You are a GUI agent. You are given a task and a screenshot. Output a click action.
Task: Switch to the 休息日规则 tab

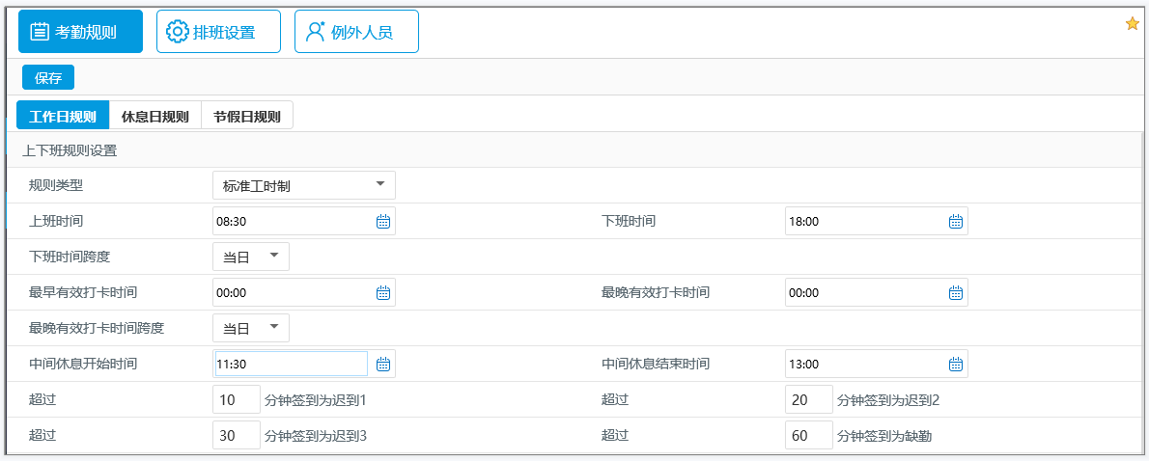tap(154, 117)
